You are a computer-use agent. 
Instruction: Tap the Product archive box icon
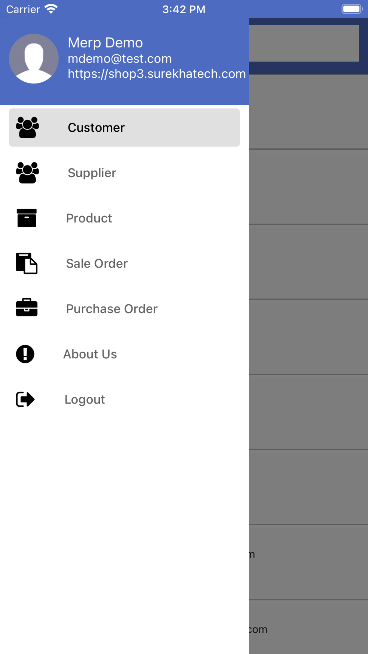pos(26,218)
